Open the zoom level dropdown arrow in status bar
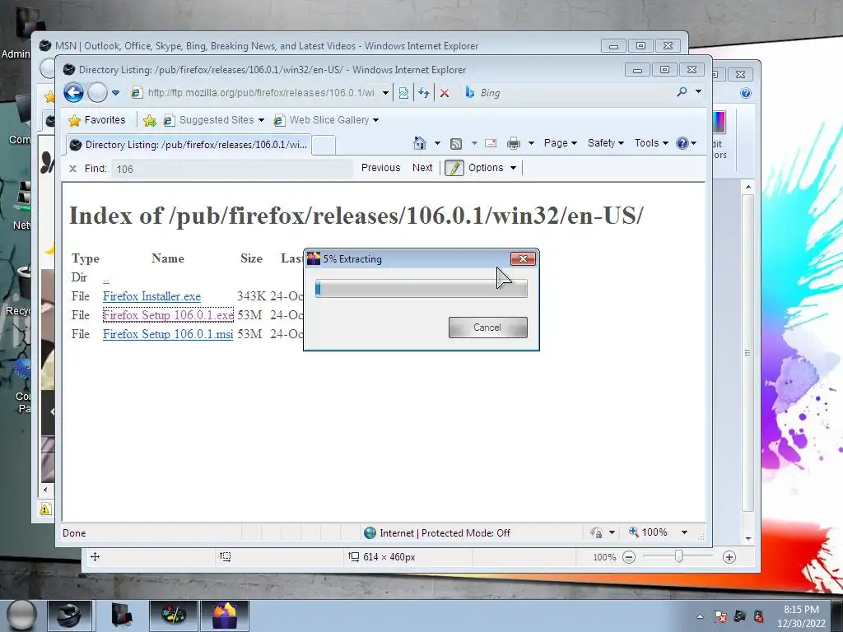843x632 pixels. [x=684, y=532]
